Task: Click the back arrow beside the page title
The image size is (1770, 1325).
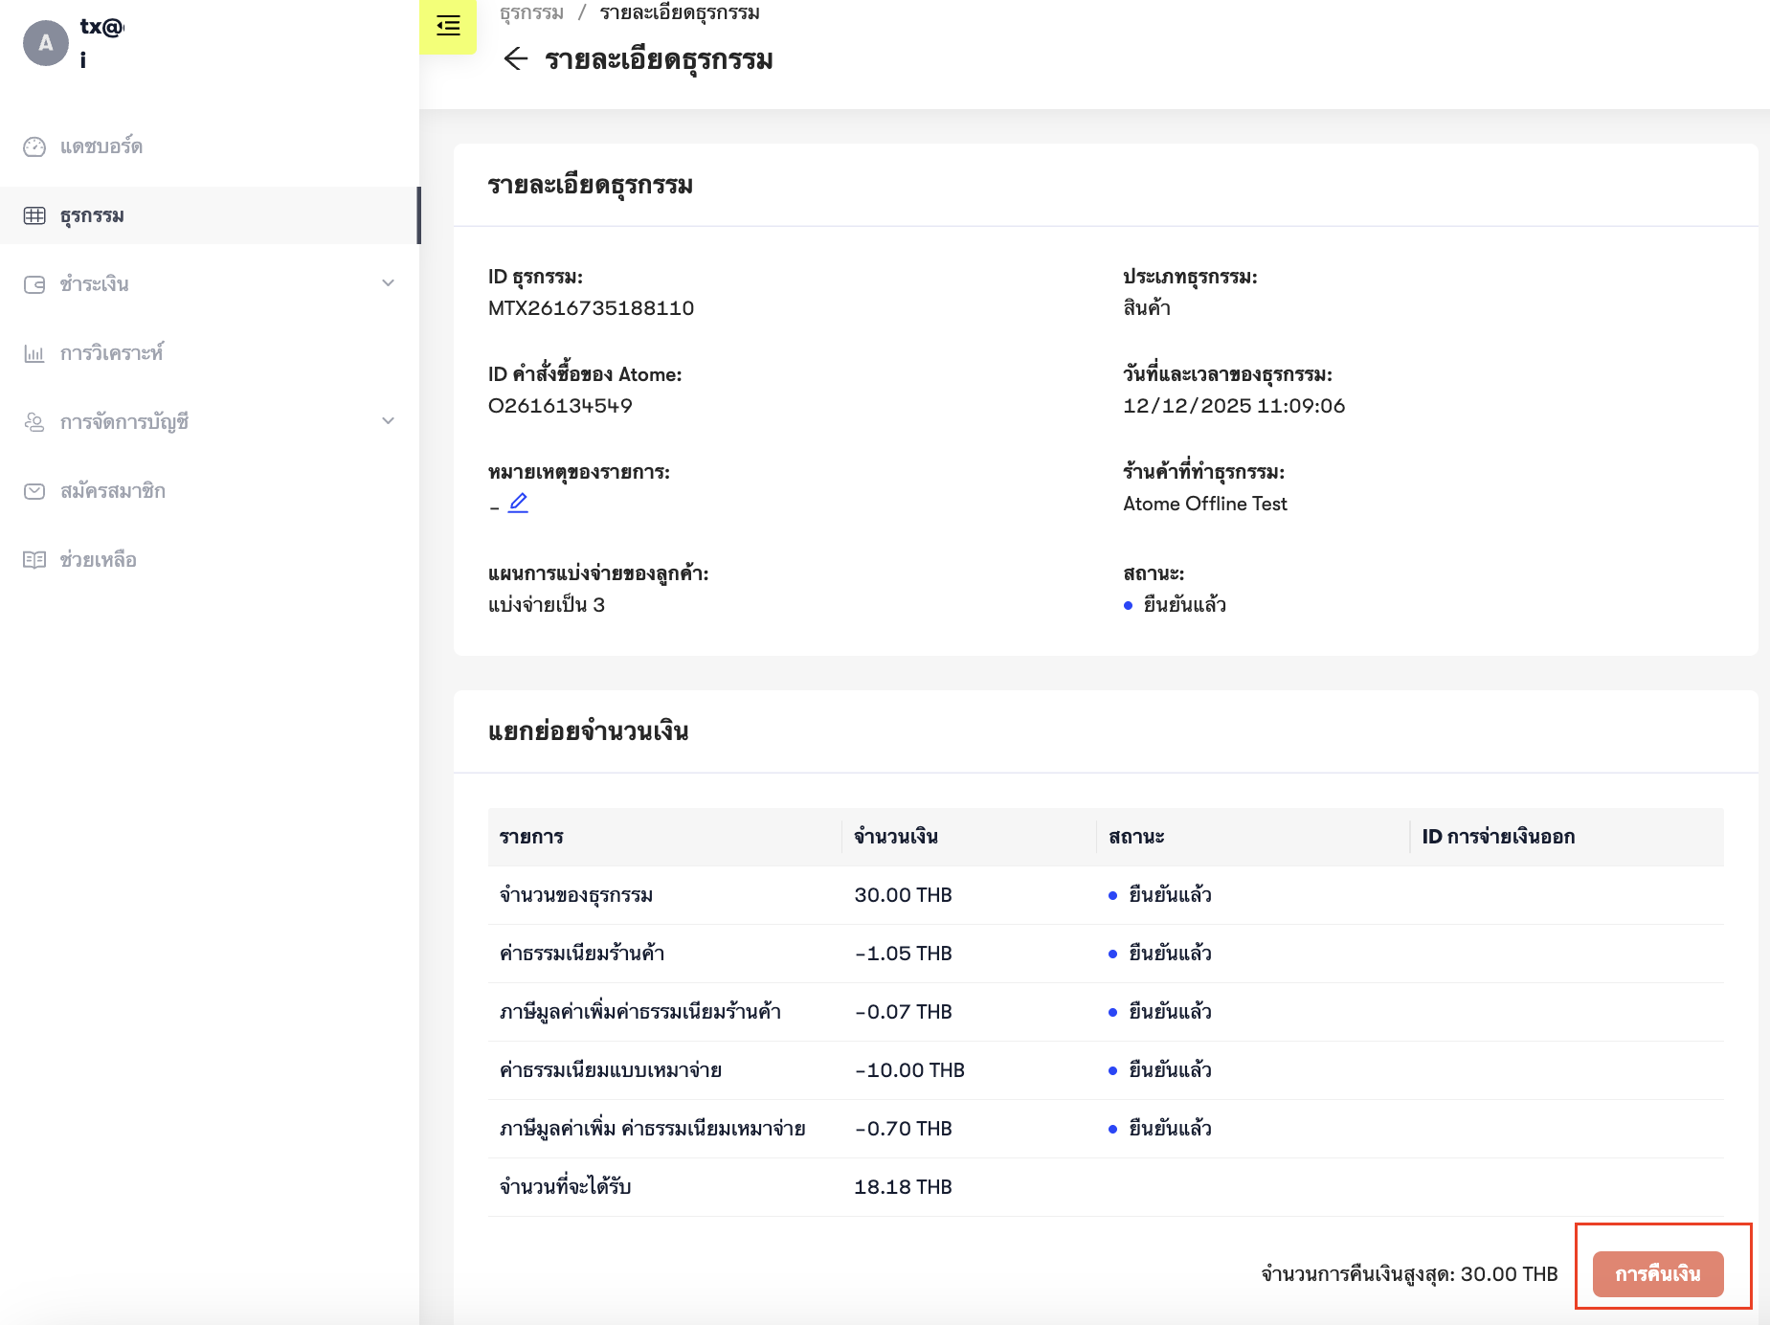Action: [515, 59]
